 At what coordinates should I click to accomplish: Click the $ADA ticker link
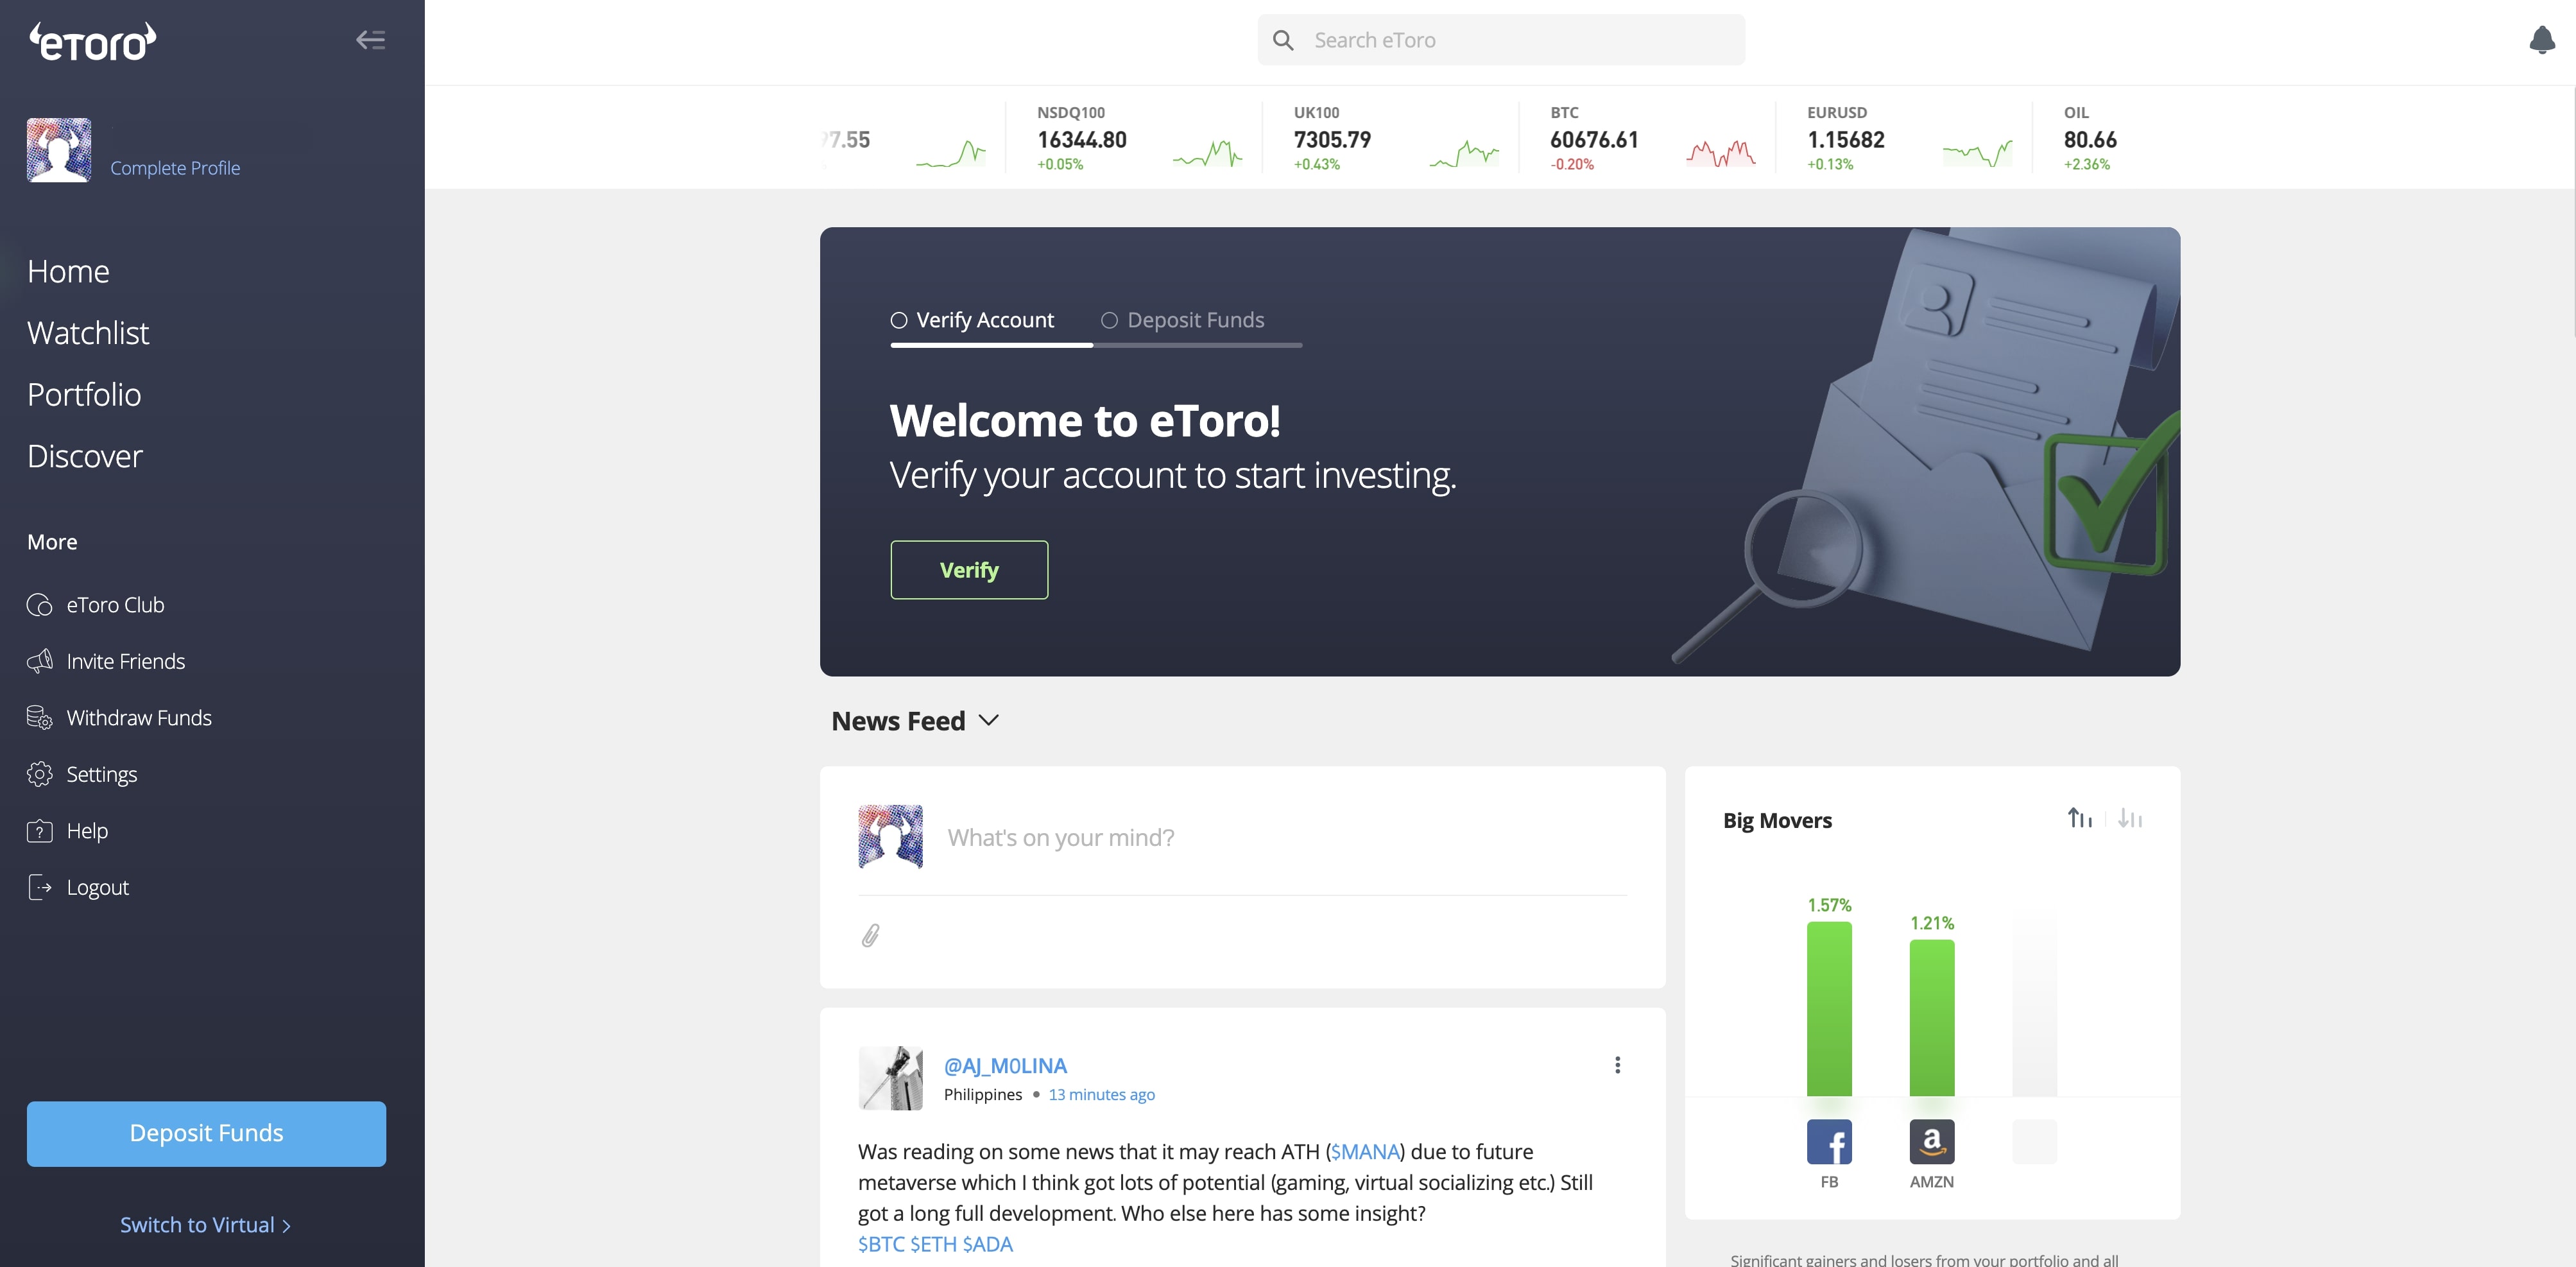(x=988, y=1244)
